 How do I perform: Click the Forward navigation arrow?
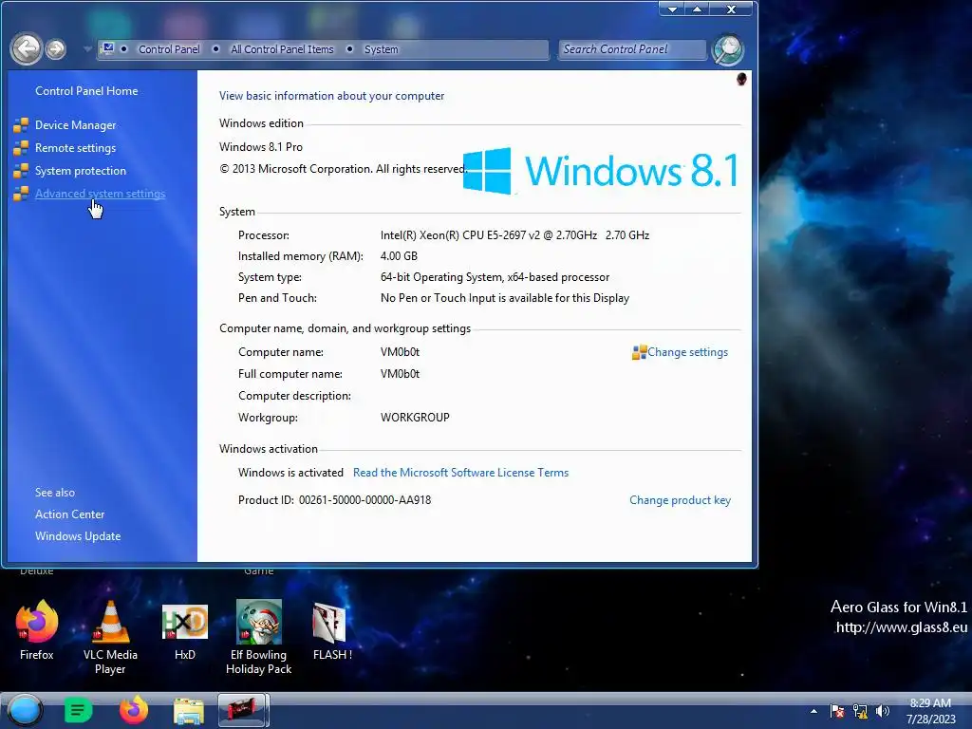tap(56, 49)
